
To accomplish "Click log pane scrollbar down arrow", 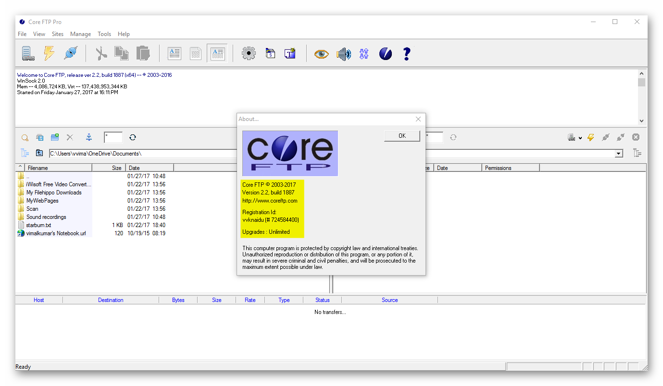I will pyautogui.click(x=642, y=121).
